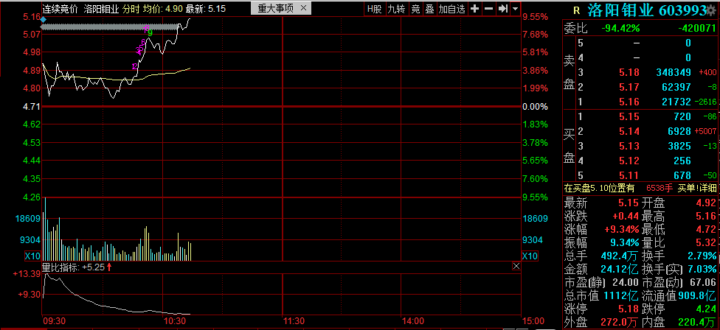Open the 重大事项 tab
This screenshot has height=330, width=720.
(x=276, y=9)
